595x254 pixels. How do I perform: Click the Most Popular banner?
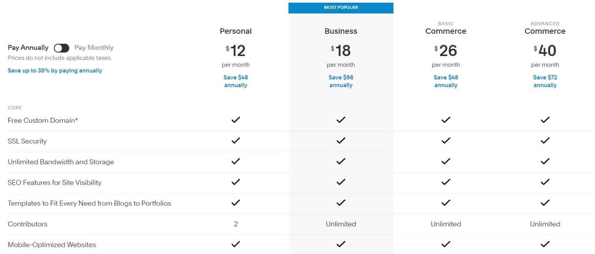(x=341, y=8)
